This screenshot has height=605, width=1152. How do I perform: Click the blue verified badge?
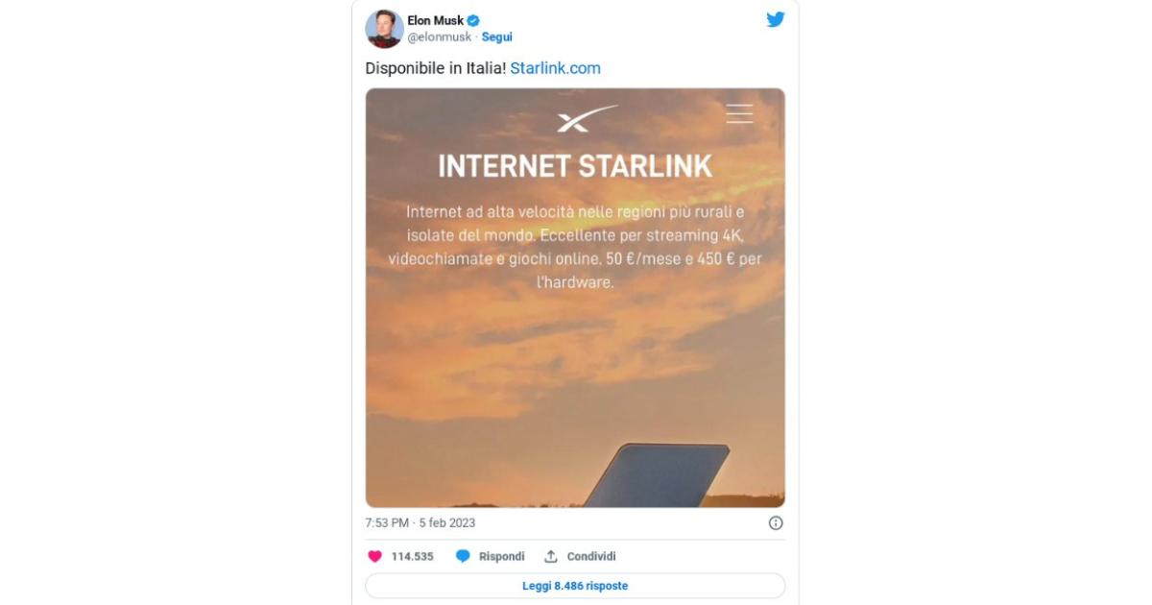(x=473, y=20)
